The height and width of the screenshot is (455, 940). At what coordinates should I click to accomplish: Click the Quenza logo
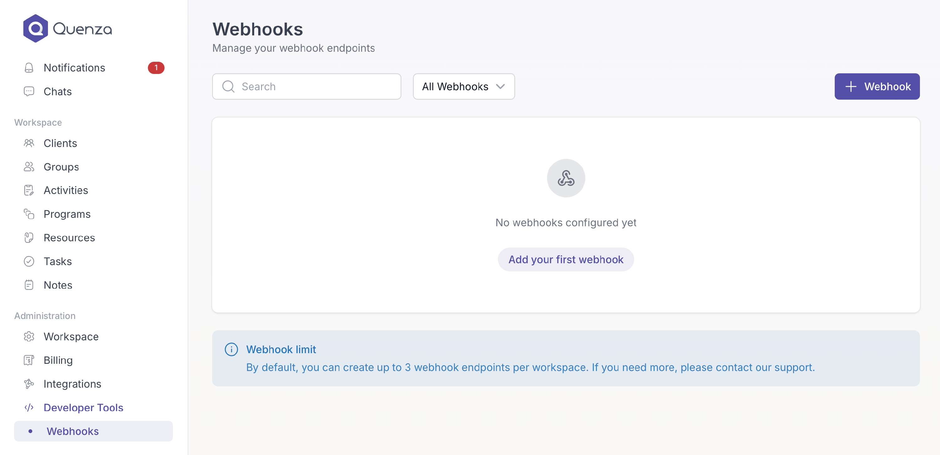[67, 29]
